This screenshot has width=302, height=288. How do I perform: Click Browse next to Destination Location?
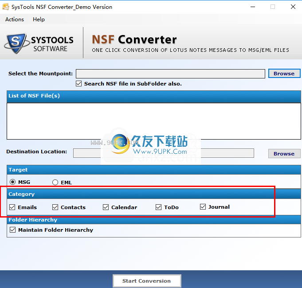point(284,154)
